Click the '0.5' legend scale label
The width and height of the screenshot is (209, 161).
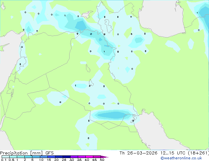pos(11,160)
